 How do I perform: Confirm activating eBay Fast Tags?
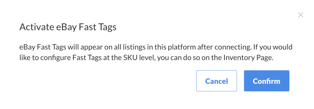[x=267, y=81]
